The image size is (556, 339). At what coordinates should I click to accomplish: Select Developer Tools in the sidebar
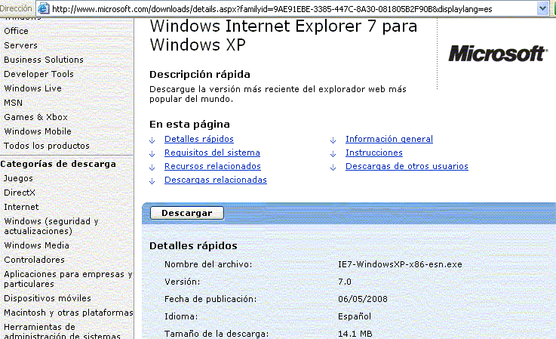pos(38,74)
